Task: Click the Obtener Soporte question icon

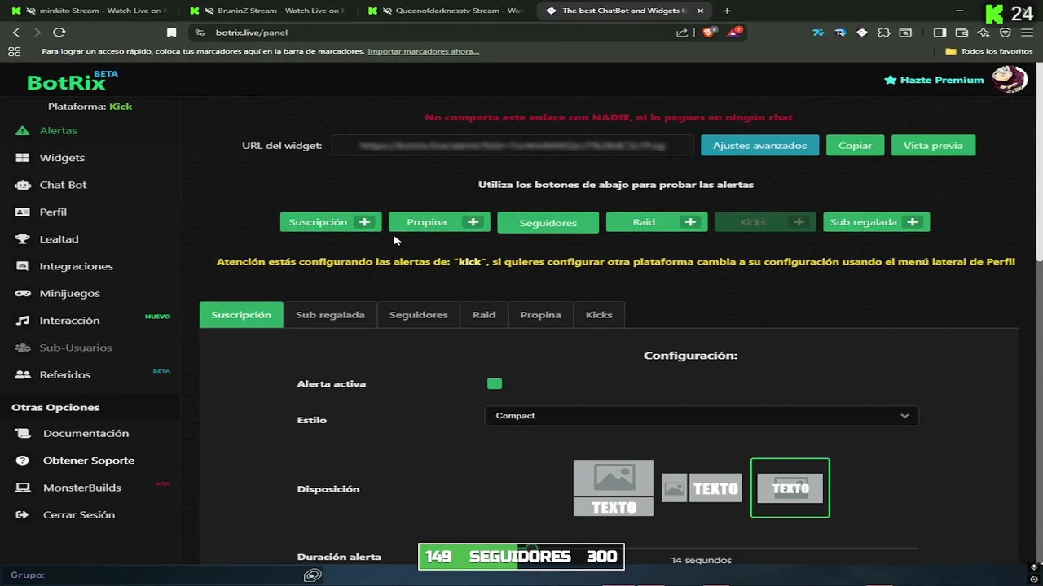Action: pos(24,461)
